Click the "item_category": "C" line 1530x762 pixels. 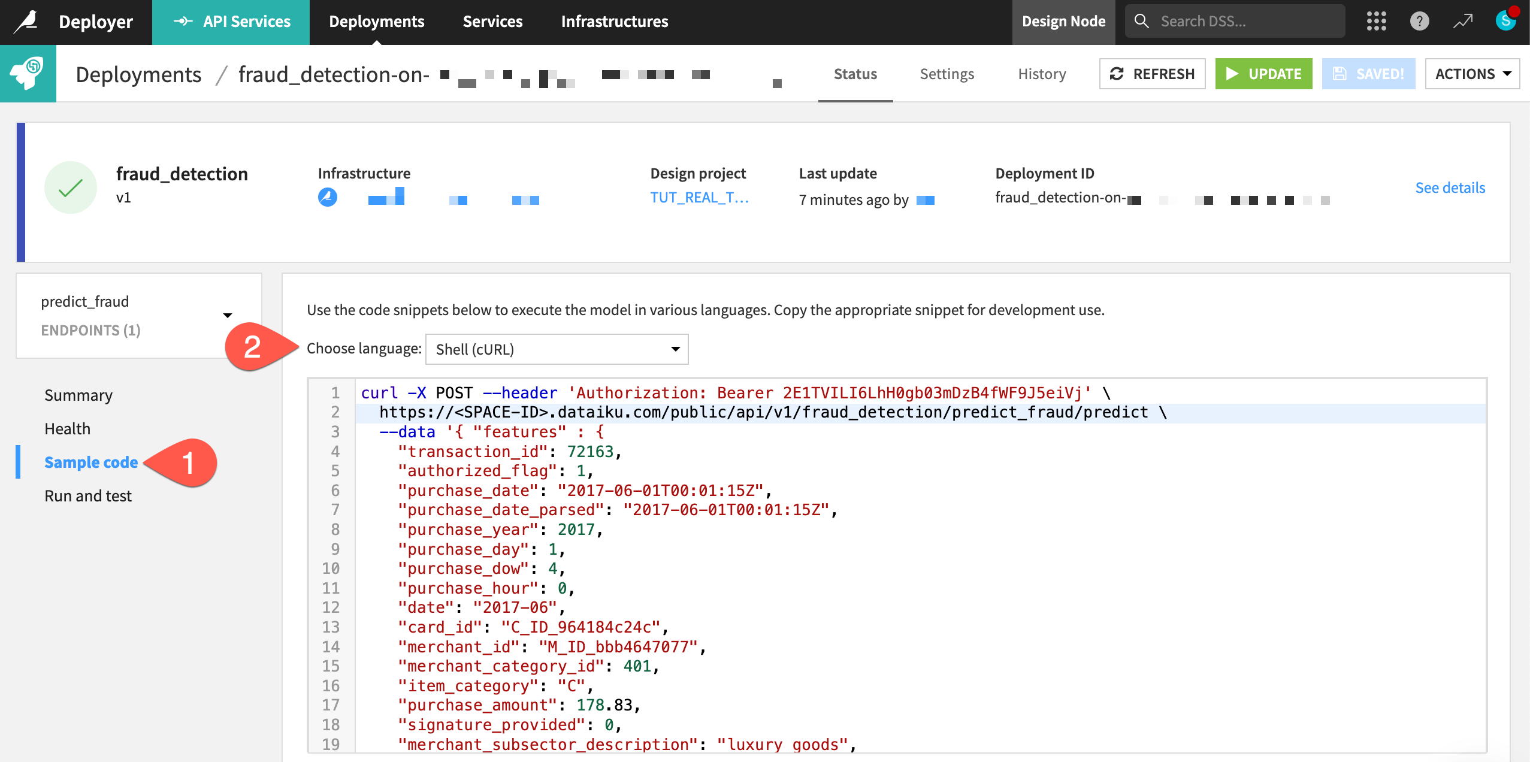tap(496, 686)
